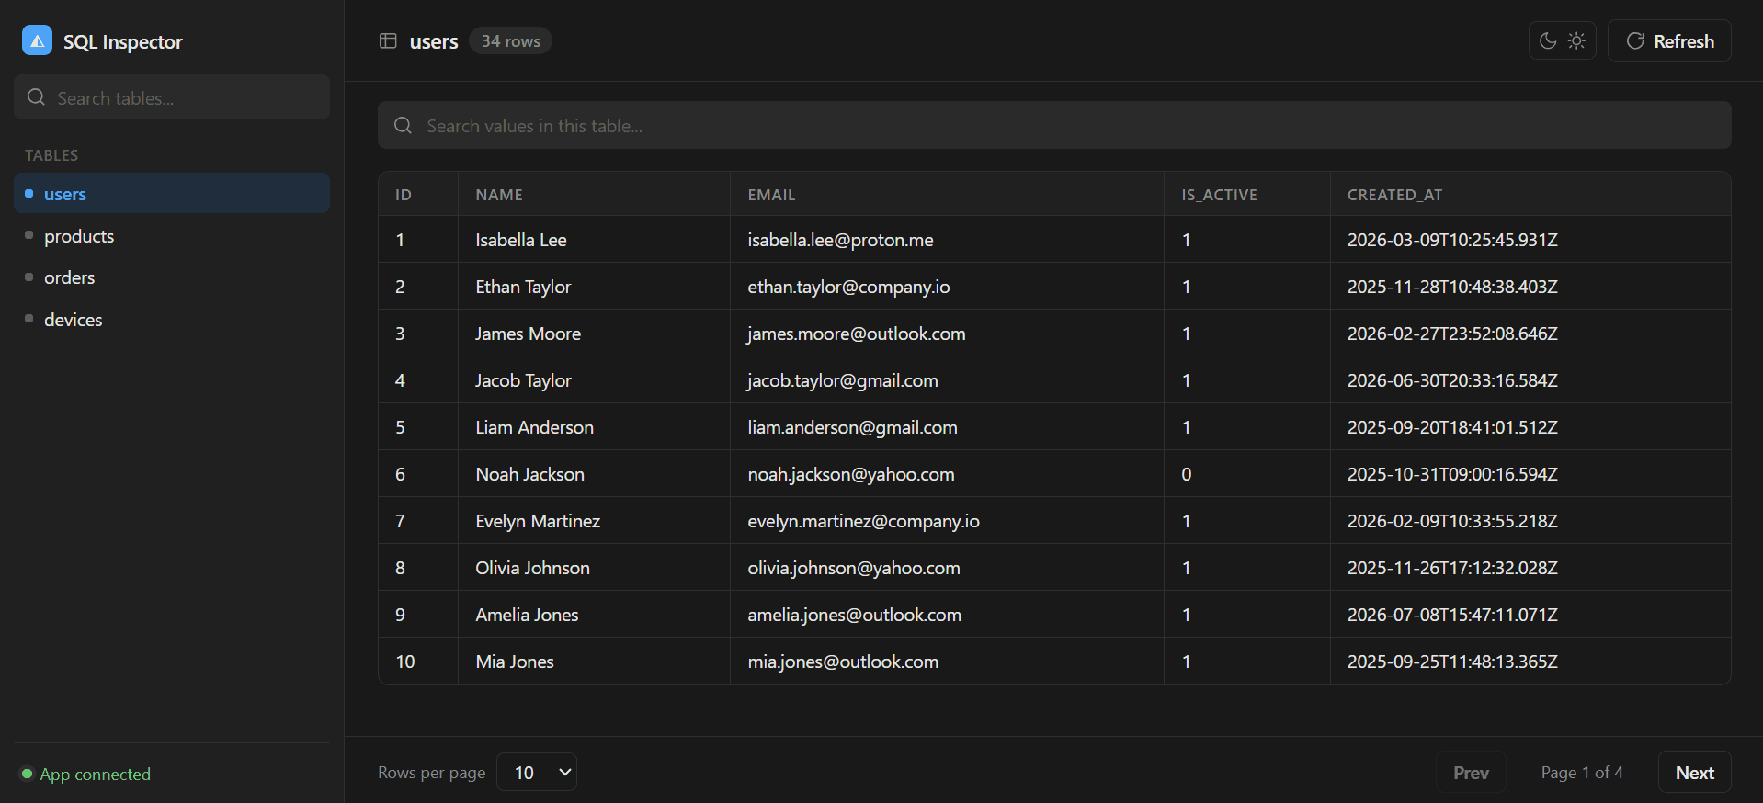Image resolution: width=1763 pixels, height=803 pixels.
Task: Click timestamp 2025-09-20T18:41:01.512Z
Action: pyautogui.click(x=1452, y=427)
